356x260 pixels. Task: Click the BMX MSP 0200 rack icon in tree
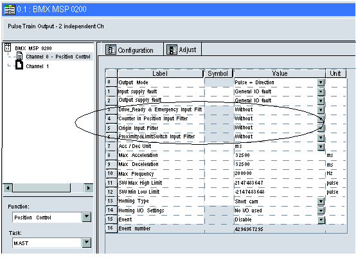[8, 47]
